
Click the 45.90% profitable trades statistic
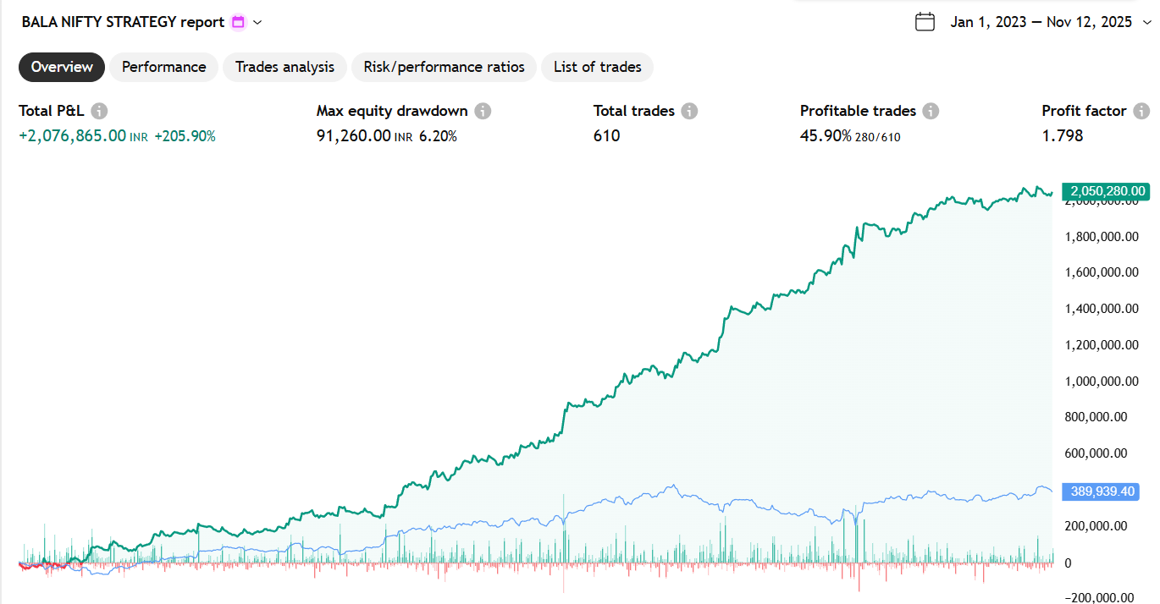tap(825, 135)
